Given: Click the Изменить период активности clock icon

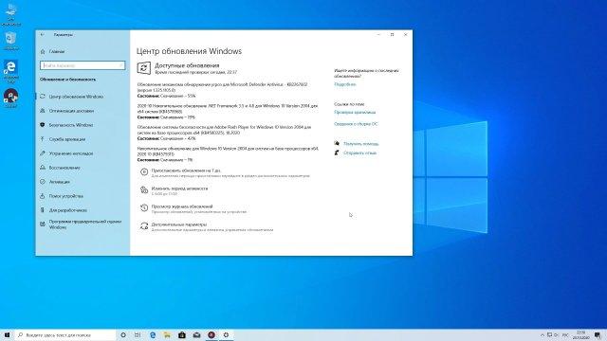Looking at the screenshot, I should tap(144, 189).
